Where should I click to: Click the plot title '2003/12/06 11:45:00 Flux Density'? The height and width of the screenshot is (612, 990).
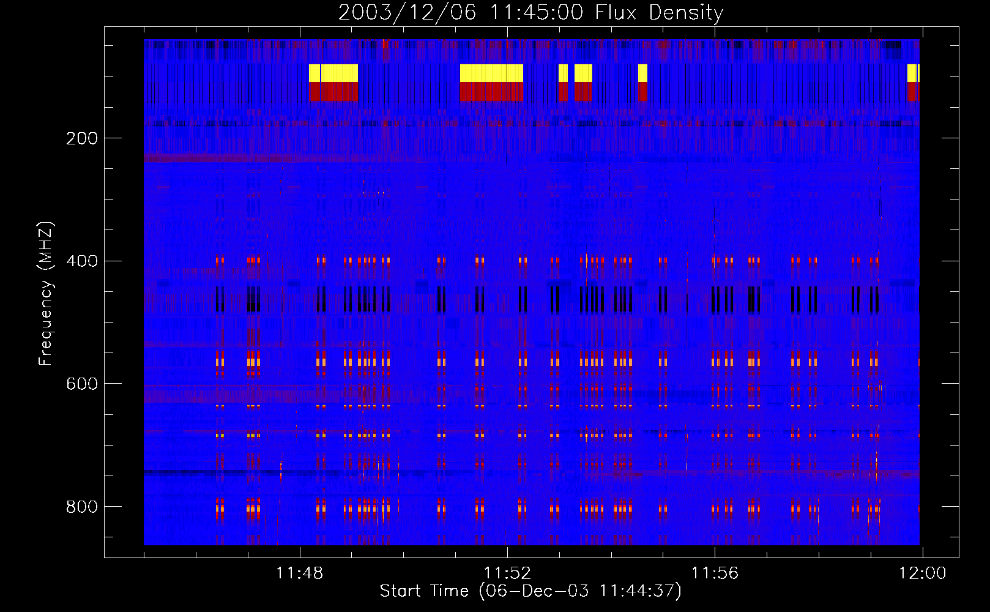coord(530,12)
